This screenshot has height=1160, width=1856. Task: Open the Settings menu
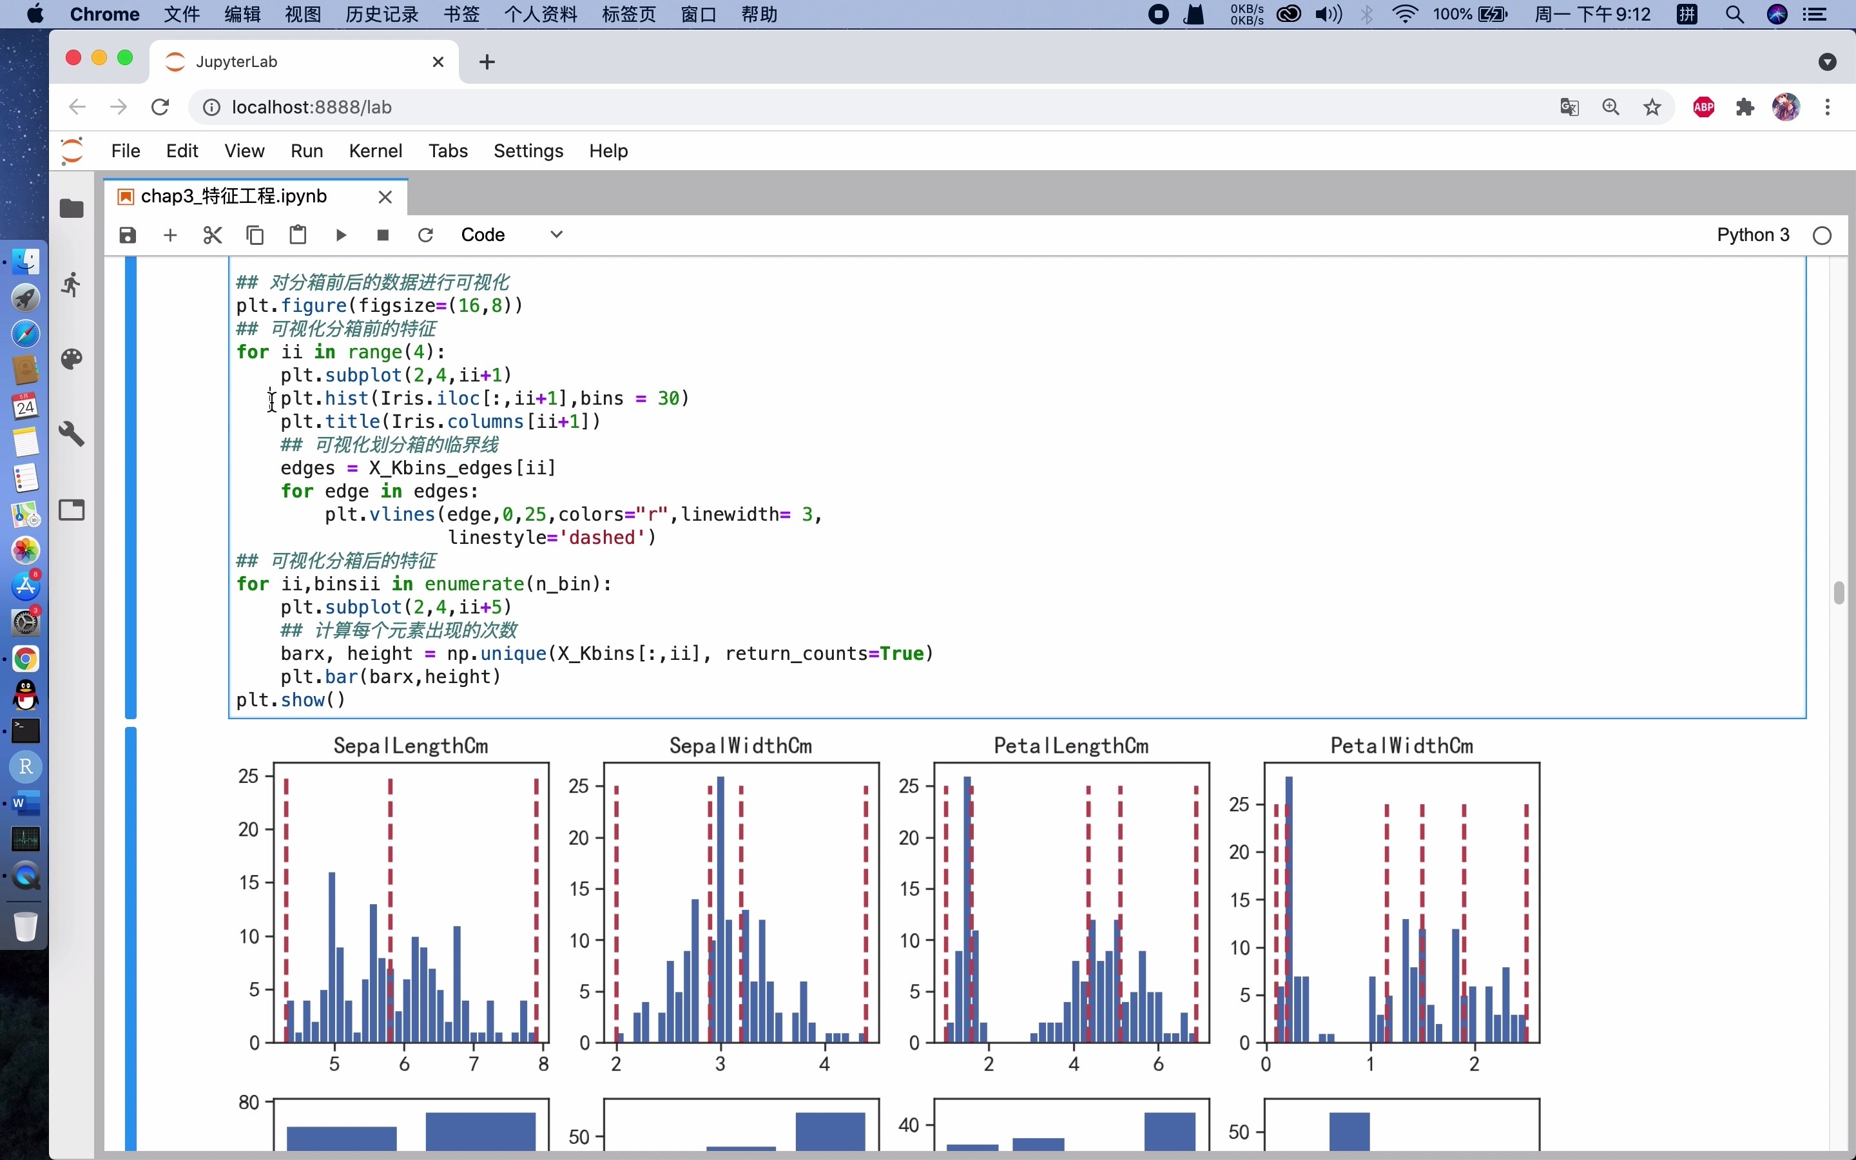528,151
